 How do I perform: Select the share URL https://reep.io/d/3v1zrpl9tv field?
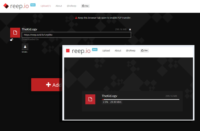coord(76,35)
